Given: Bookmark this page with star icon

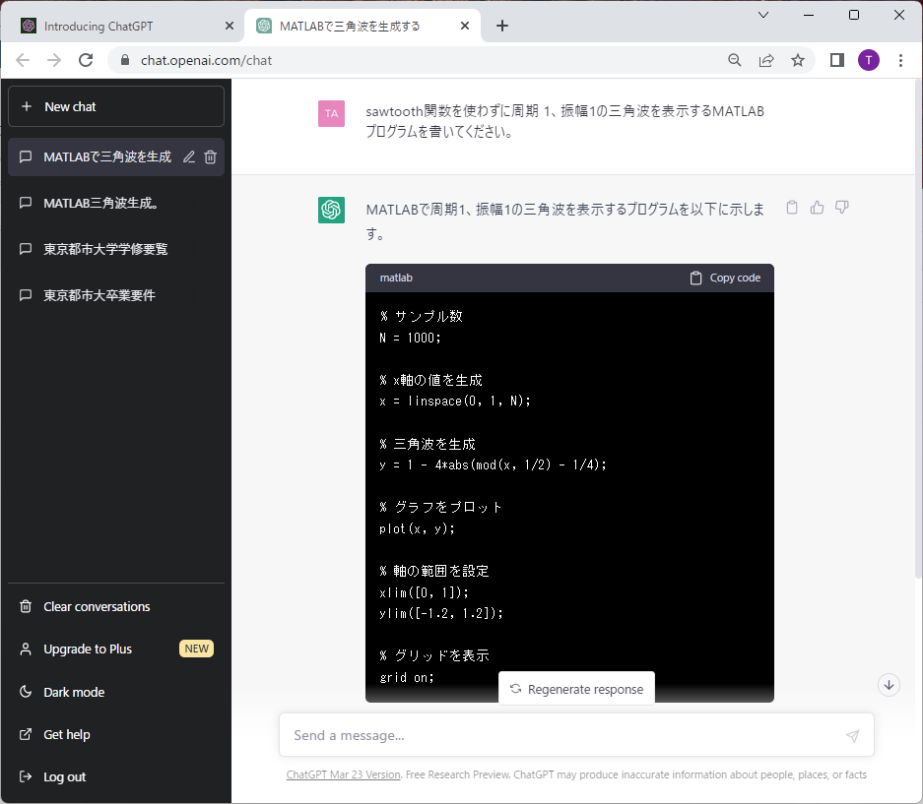Looking at the screenshot, I should coord(798,60).
